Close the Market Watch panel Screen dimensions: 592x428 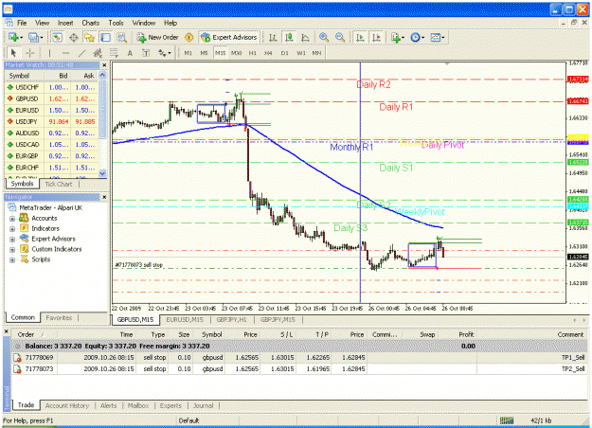[x=104, y=65]
